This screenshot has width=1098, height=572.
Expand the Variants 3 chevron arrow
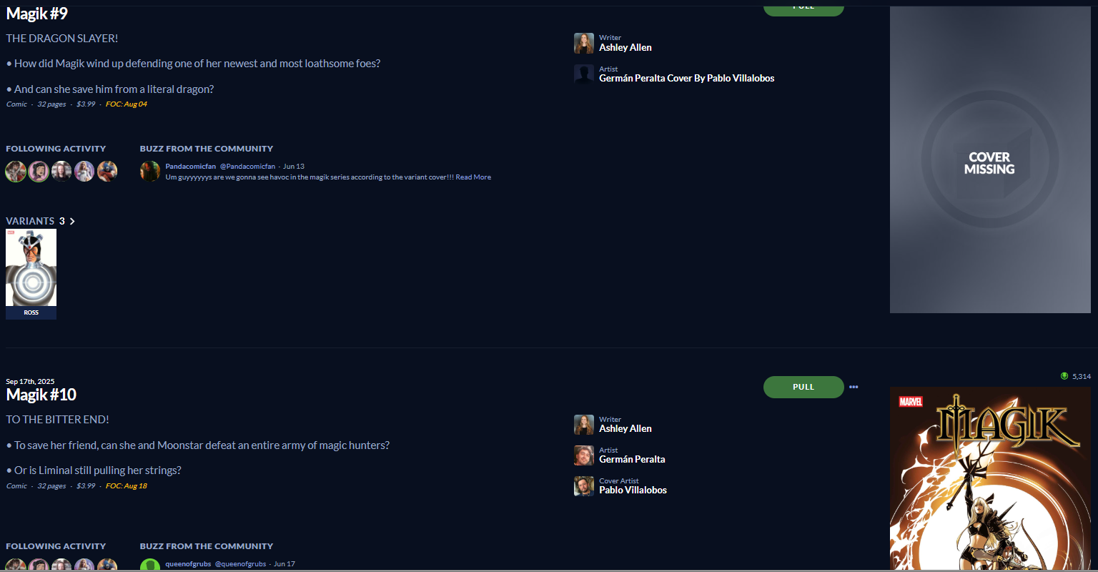pyautogui.click(x=72, y=221)
